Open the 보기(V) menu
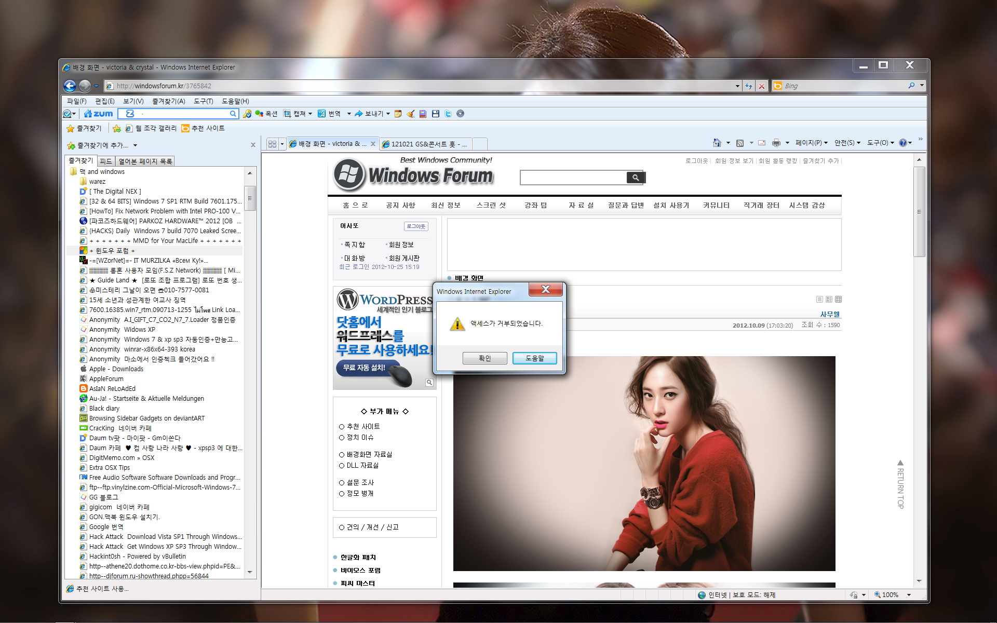Viewport: 997px width, 623px height. pos(133,101)
